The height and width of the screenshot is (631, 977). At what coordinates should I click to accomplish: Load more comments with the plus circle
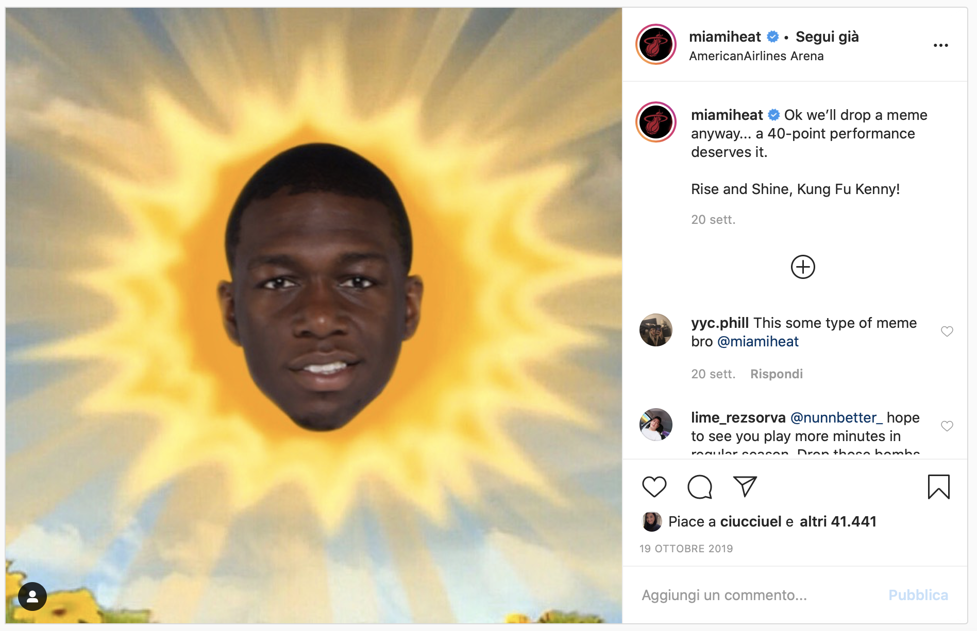pyautogui.click(x=803, y=267)
